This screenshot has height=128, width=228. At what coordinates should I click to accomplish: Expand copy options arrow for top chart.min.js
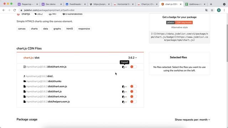point(126,67)
